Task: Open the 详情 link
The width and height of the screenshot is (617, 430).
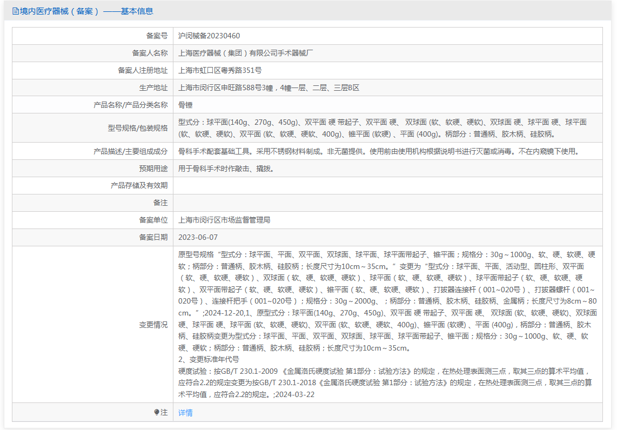Action: (x=185, y=412)
